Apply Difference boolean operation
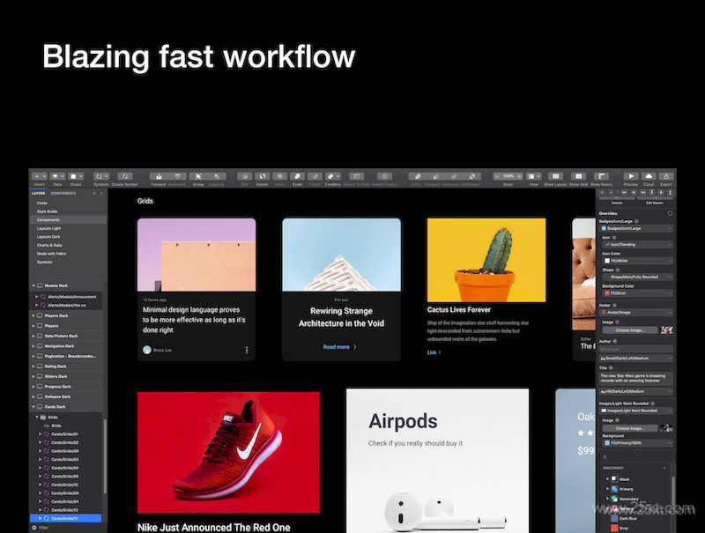The width and height of the screenshot is (705, 533). pos(471,176)
